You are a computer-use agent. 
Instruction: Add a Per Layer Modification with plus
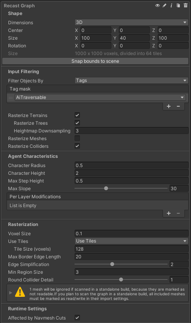pyautogui.click(x=169, y=213)
